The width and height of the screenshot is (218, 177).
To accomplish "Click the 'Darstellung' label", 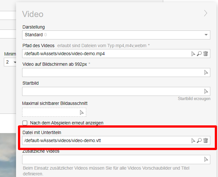I will [x=34, y=27].
